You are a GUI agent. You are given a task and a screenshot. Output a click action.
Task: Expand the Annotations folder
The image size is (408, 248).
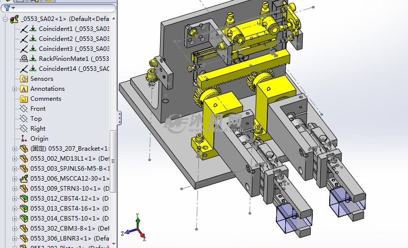pyautogui.click(x=14, y=89)
